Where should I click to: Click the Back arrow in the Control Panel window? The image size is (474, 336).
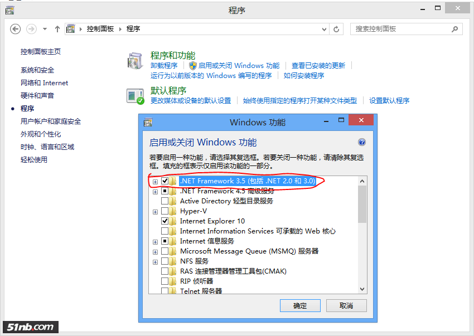click(16, 29)
